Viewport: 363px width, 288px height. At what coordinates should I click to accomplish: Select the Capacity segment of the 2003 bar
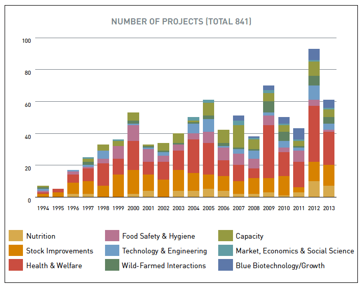(x=178, y=138)
